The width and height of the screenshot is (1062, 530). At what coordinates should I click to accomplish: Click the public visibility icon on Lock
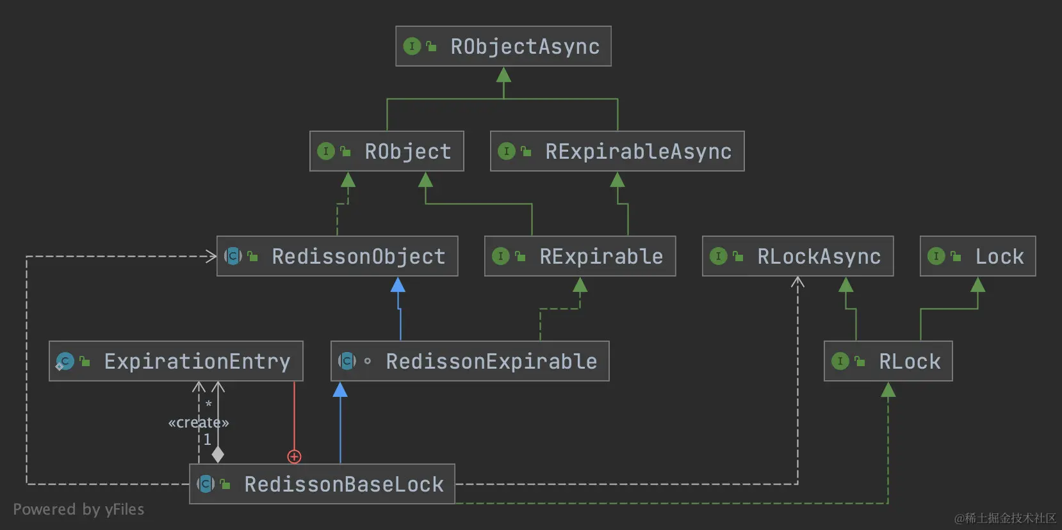tap(956, 256)
